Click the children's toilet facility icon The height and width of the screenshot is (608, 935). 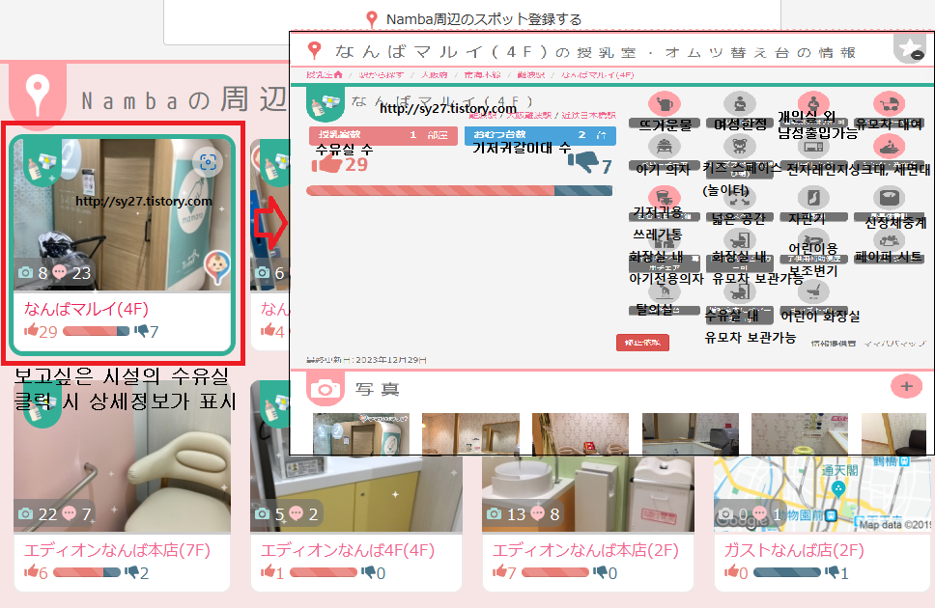pos(814,292)
